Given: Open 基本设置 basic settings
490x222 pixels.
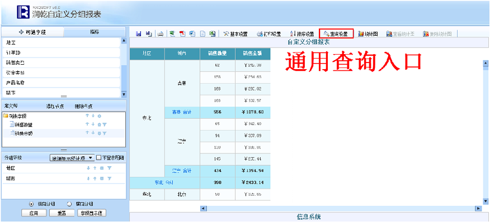Looking at the screenshot, I should click(236, 34).
